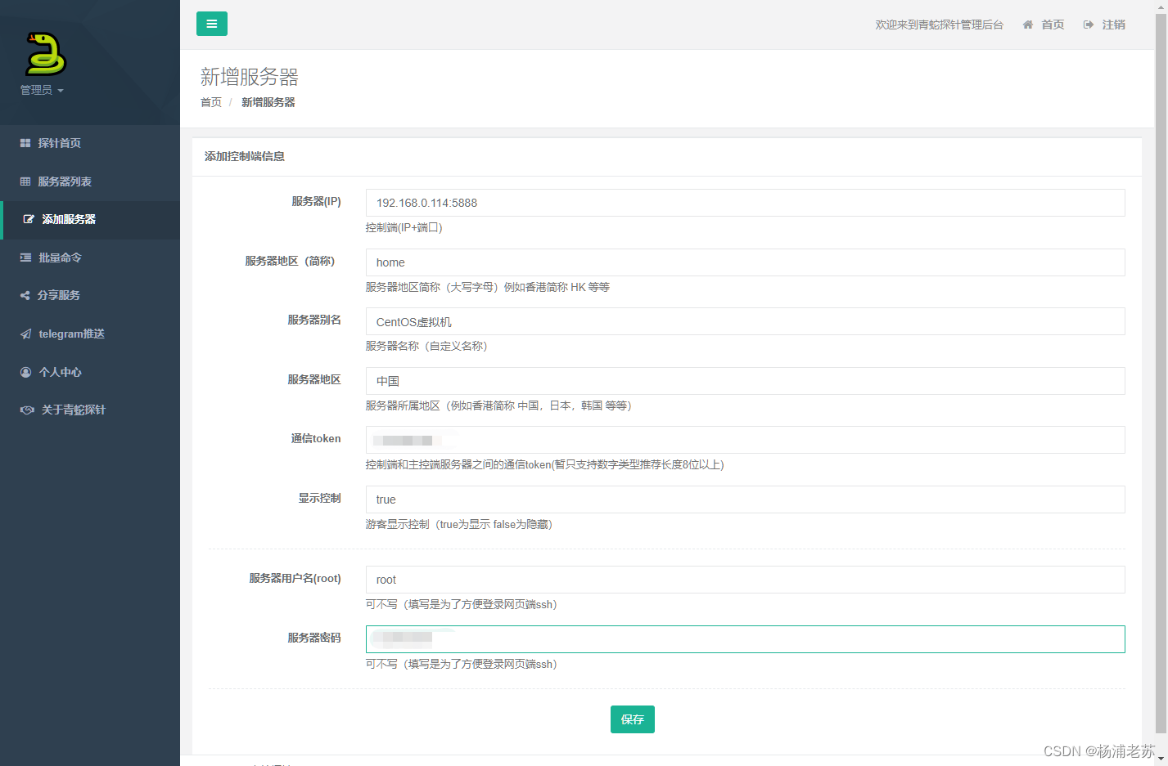Screen dimensions: 1168x766
Task: Select 首页 in the top navigation bar
Action: coord(1053,25)
